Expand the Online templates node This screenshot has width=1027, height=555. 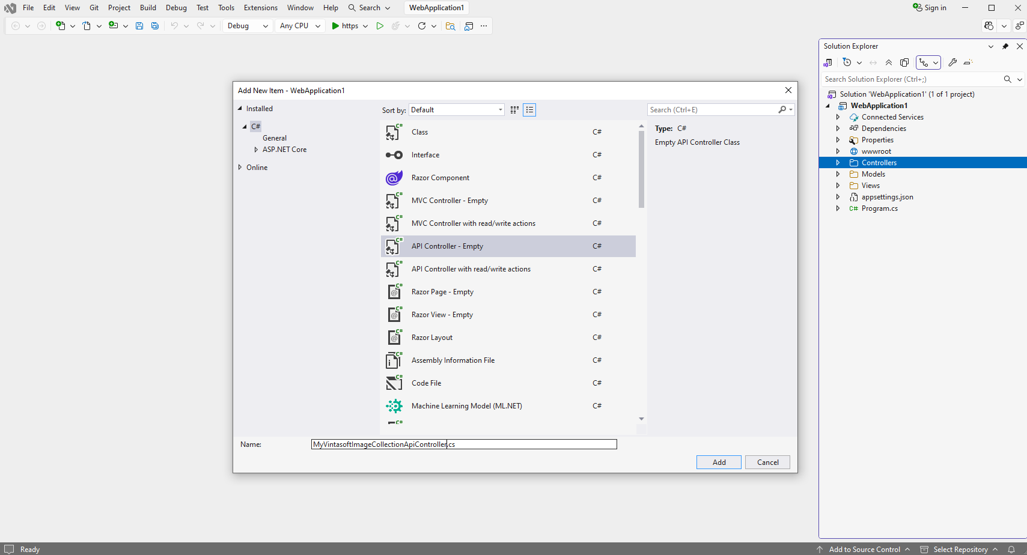click(240, 168)
